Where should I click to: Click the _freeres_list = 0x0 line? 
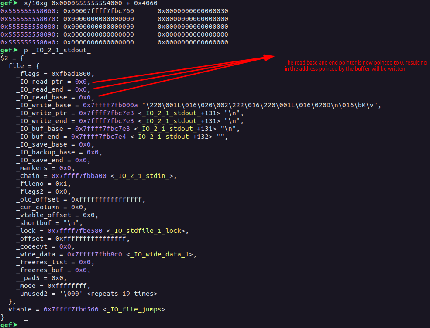(x=55, y=263)
